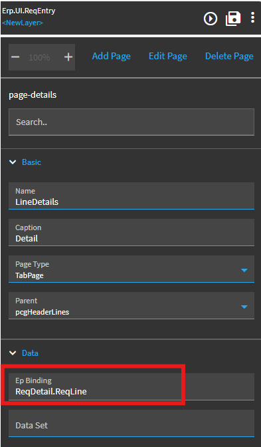This screenshot has height=447, width=261.
Task: Click the zoom out minus icon
Action: pos(15,57)
